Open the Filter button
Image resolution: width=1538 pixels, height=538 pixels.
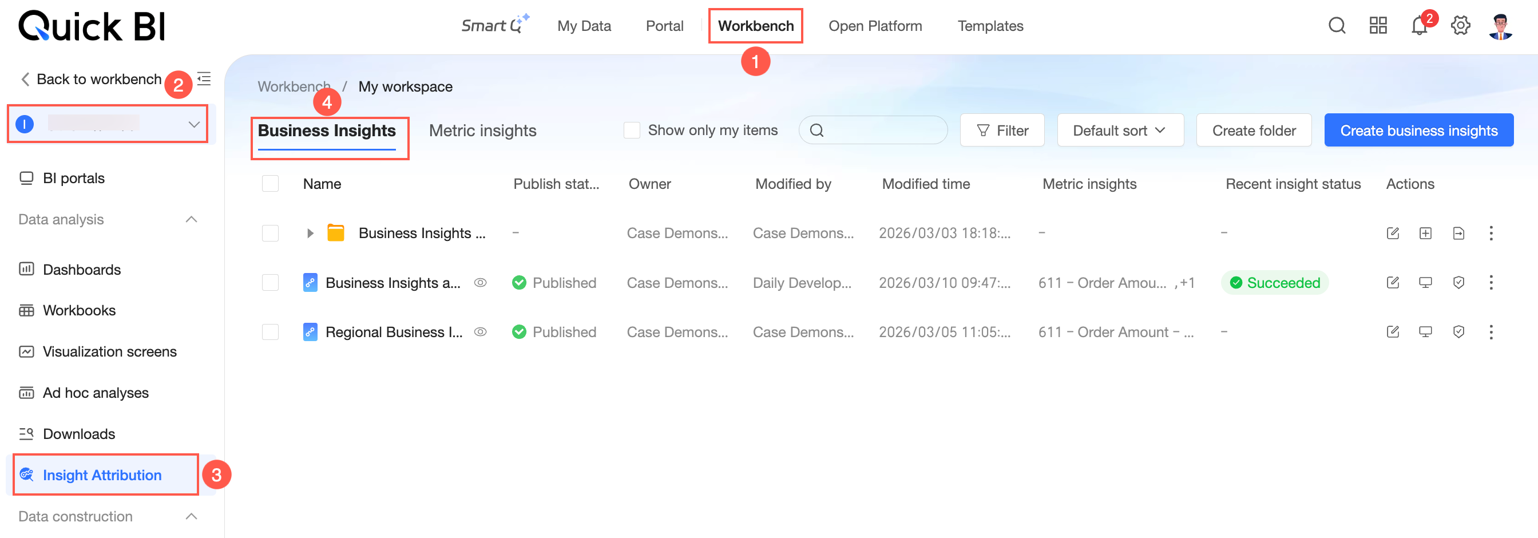[x=1002, y=130]
